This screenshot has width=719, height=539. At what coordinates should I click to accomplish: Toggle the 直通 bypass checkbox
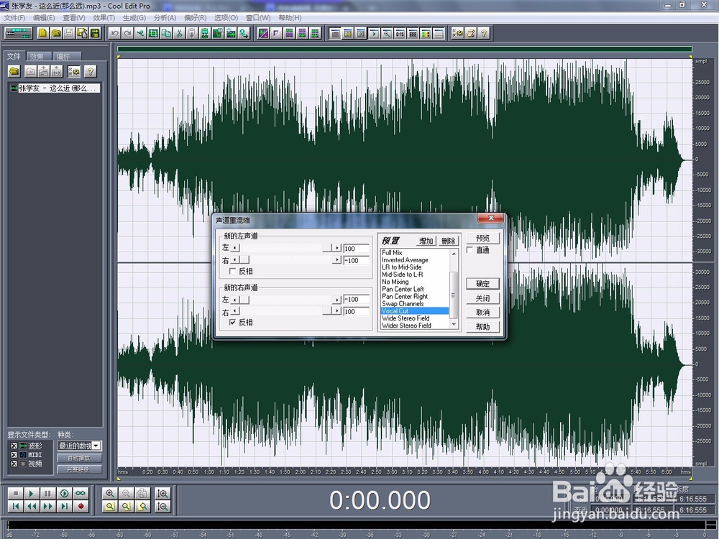[470, 250]
